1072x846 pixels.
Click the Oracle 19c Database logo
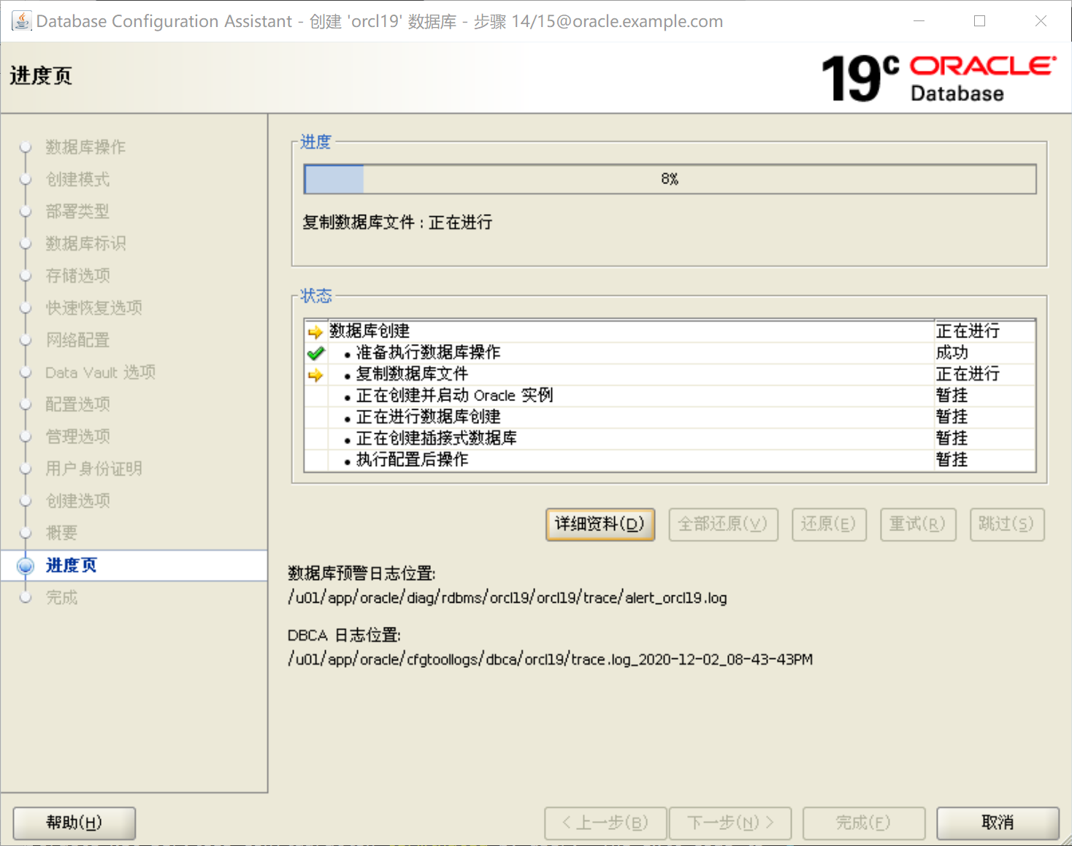[939, 78]
